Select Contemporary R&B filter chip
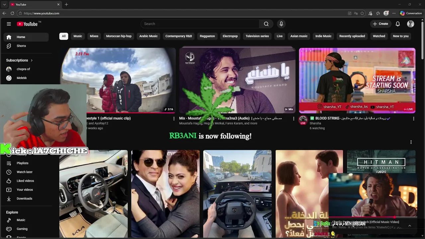This screenshot has width=425, height=239. click(x=179, y=36)
